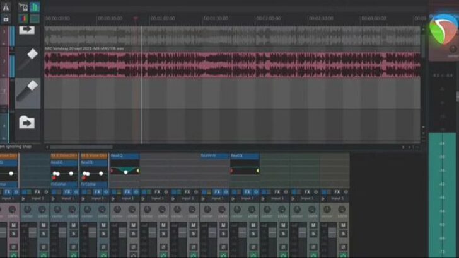Open the ReaEQ slot above the green curve
This screenshot has height=258, width=459.
tap(125, 155)
